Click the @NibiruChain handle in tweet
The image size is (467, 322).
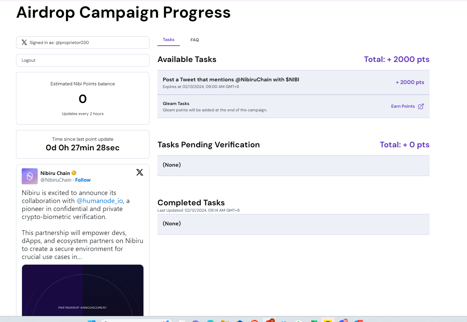pos(56,180)
